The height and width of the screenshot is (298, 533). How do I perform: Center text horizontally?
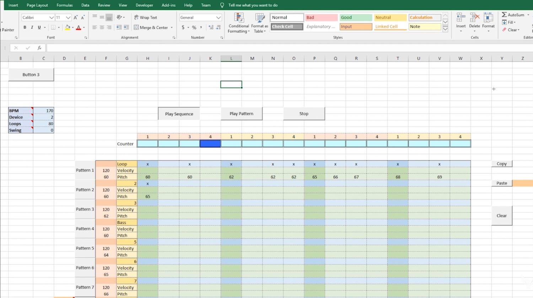point(102,27)
